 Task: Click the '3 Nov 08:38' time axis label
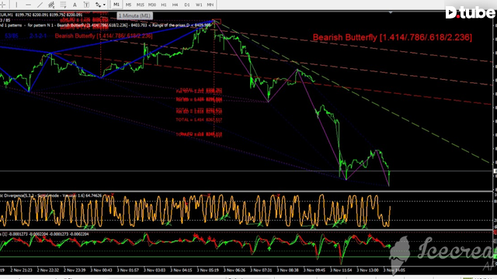pyautogui.click(x=287, y=270)
